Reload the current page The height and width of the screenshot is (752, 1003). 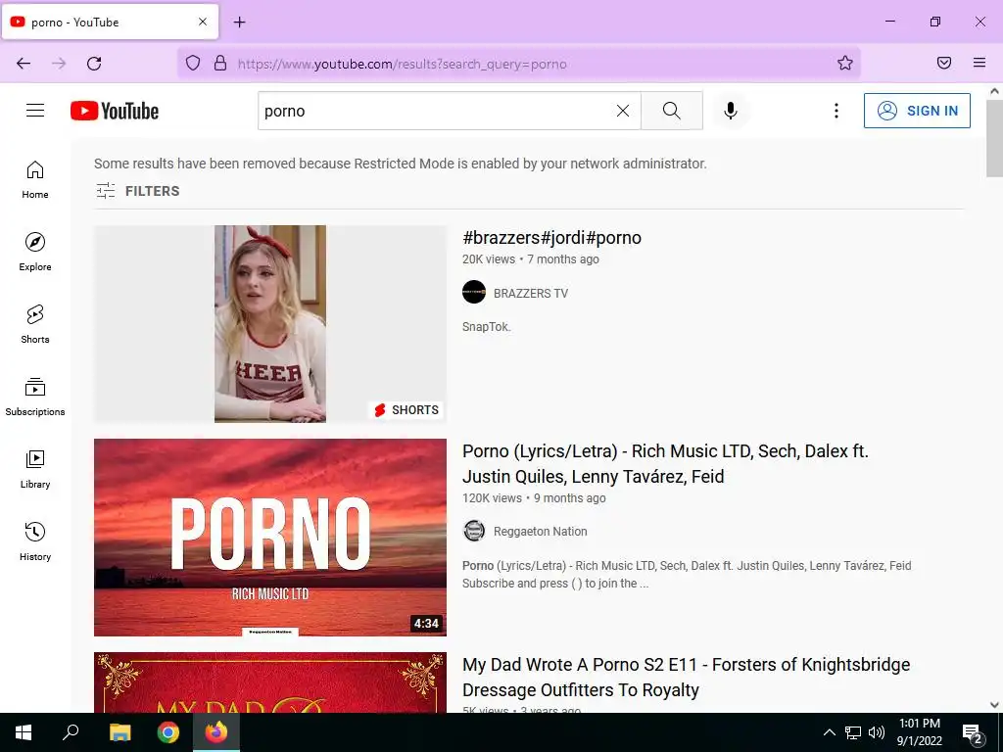point(94,64)
